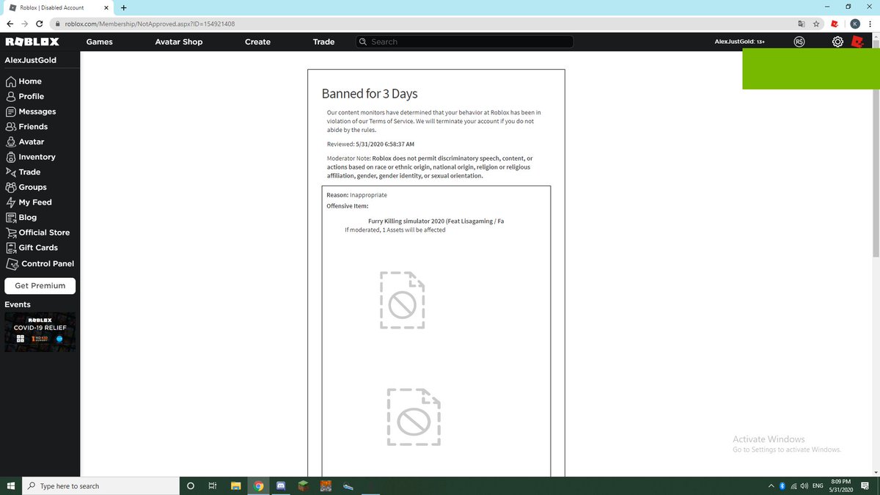This screenshot has width=880, height=495.
Task: Click the Home icon in the sidebar
Action: (x=10, y=81)
